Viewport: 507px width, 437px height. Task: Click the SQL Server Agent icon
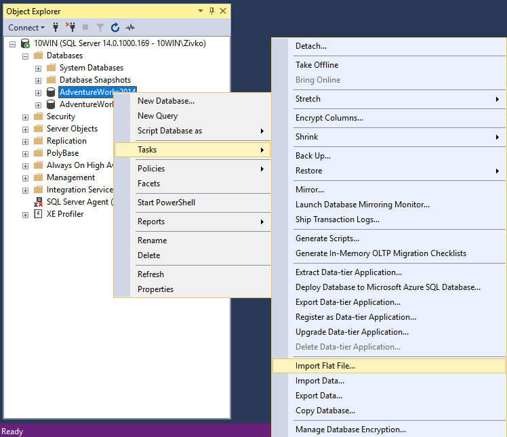click(x=39, y=202)
